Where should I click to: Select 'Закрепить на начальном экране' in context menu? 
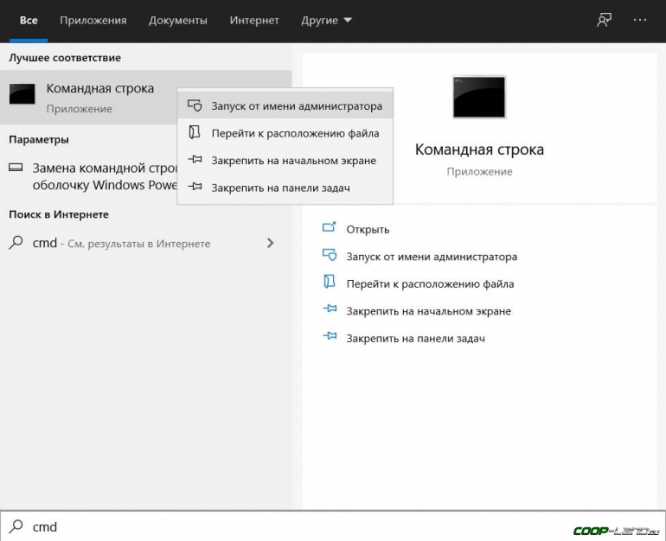click(293, 161)
